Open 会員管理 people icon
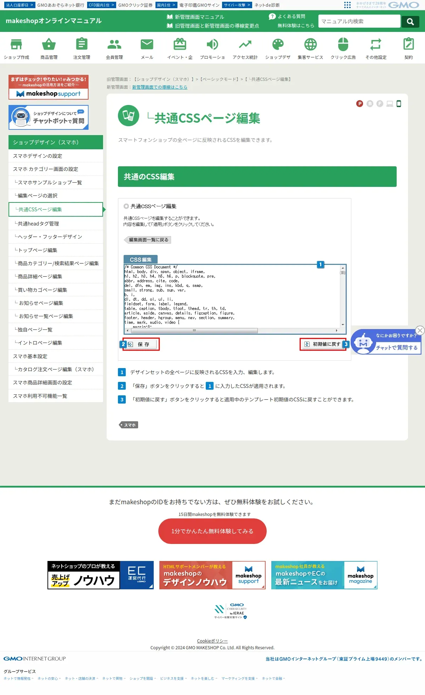This screenshot has width=425, height=695. click(114, 48)
